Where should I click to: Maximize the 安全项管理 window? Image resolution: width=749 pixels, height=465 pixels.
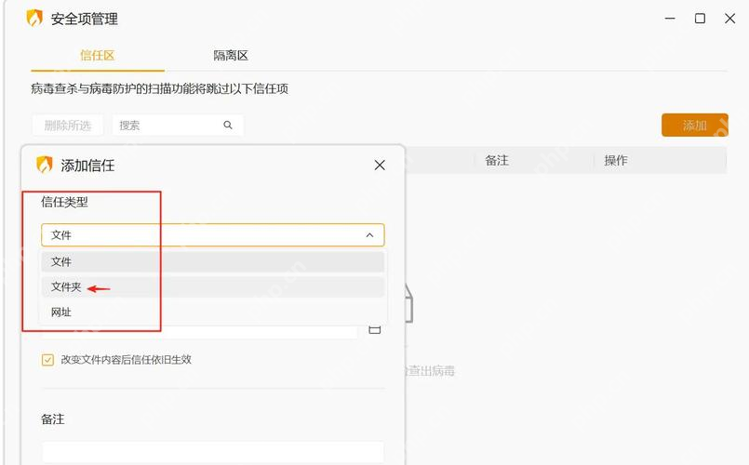(700, 19)
